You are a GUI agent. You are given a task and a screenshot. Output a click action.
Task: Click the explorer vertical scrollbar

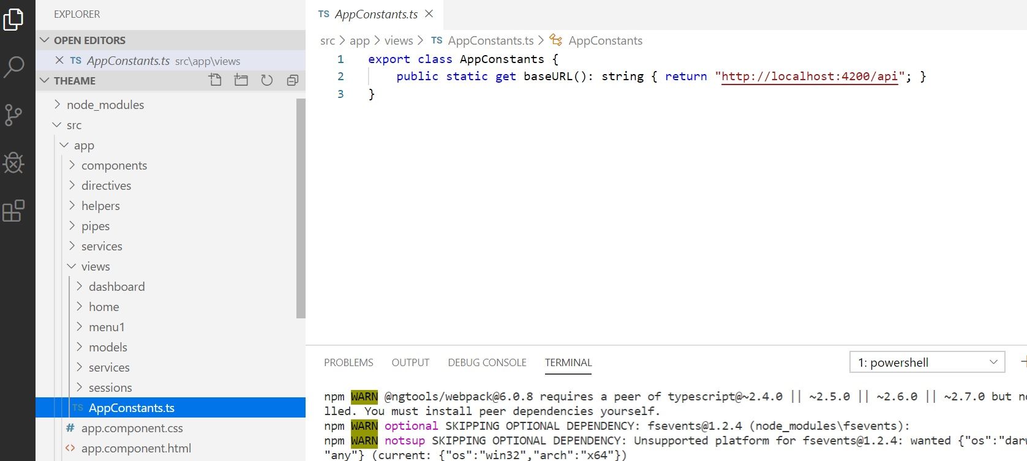coord(301,208)
